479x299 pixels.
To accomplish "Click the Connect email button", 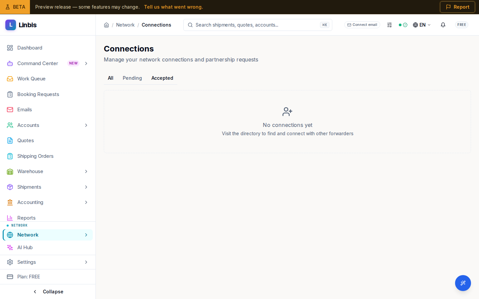I will tap(362, 25).
